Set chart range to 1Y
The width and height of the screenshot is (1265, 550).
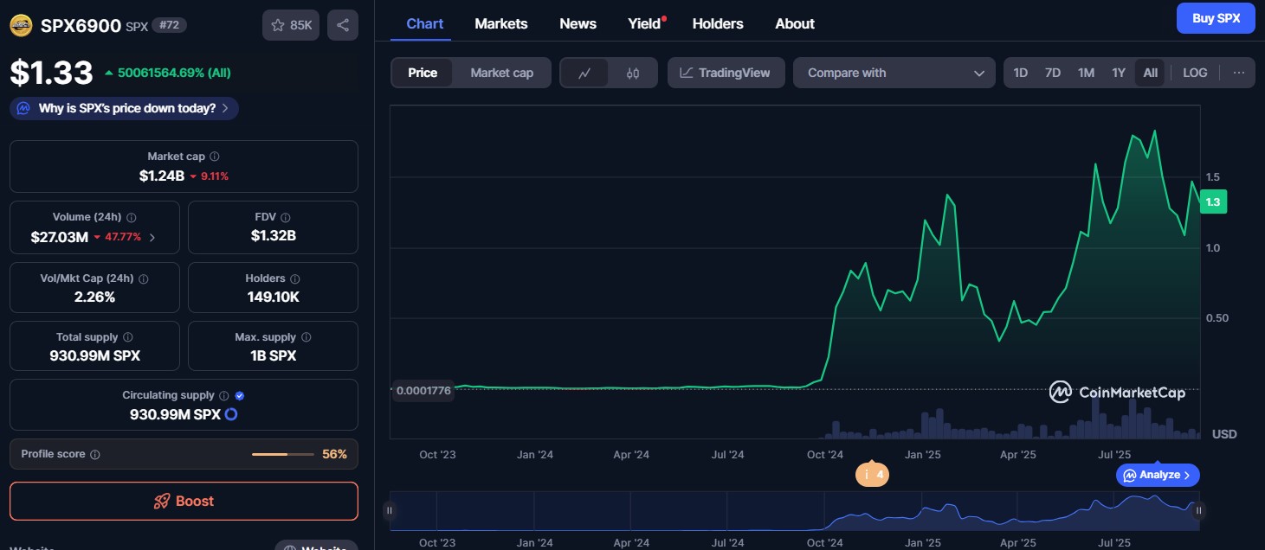click(1119, 73)
